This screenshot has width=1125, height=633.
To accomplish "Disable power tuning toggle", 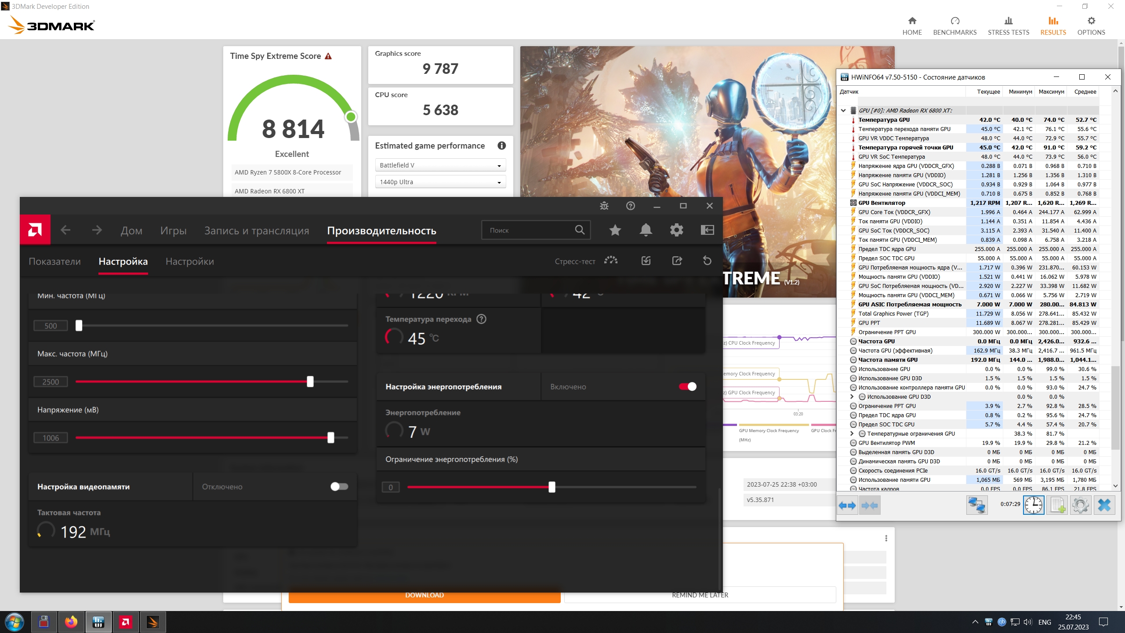I will [x=688, y=387].
